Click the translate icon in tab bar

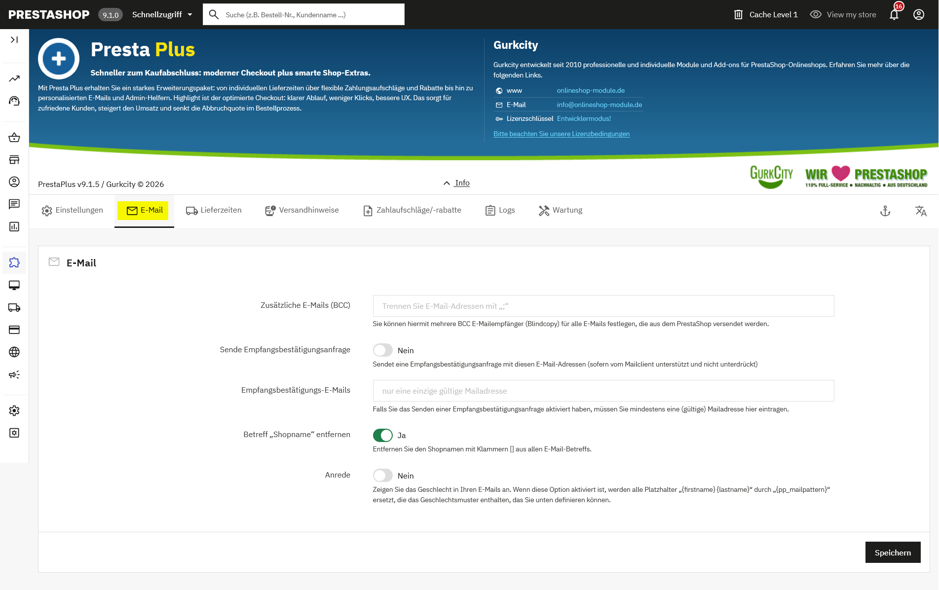[921, 211]
